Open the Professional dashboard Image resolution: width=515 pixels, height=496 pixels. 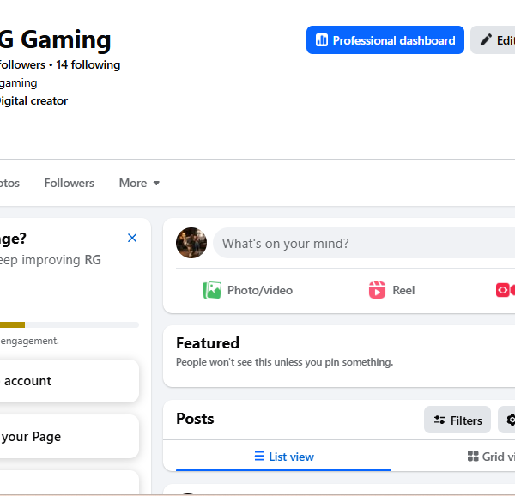[x=385, y=40]
